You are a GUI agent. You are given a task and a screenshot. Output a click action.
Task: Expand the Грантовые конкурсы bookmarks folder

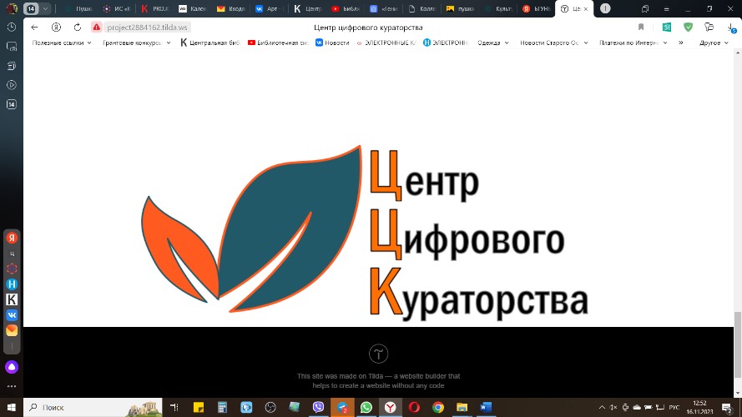tap(136, 43)
